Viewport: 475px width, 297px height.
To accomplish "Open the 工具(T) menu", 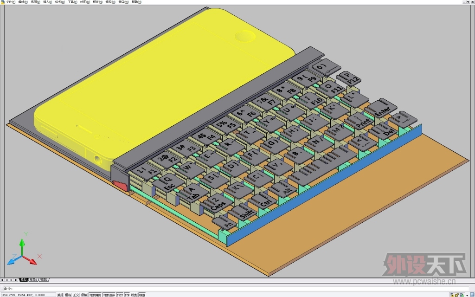I will click(72, 2).
